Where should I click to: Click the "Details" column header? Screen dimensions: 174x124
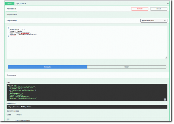click(19, 115)
